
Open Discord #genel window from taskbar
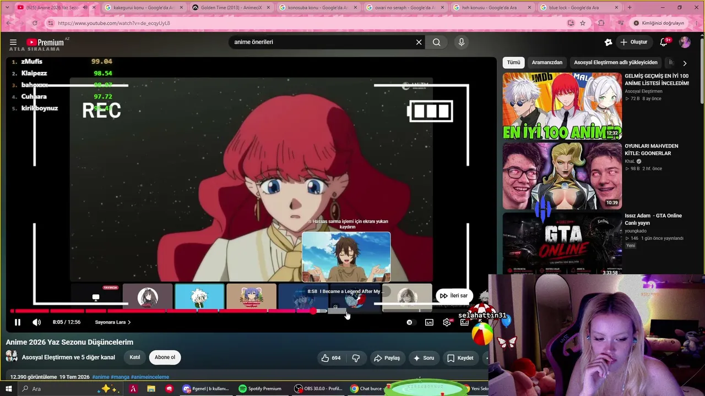206,389
